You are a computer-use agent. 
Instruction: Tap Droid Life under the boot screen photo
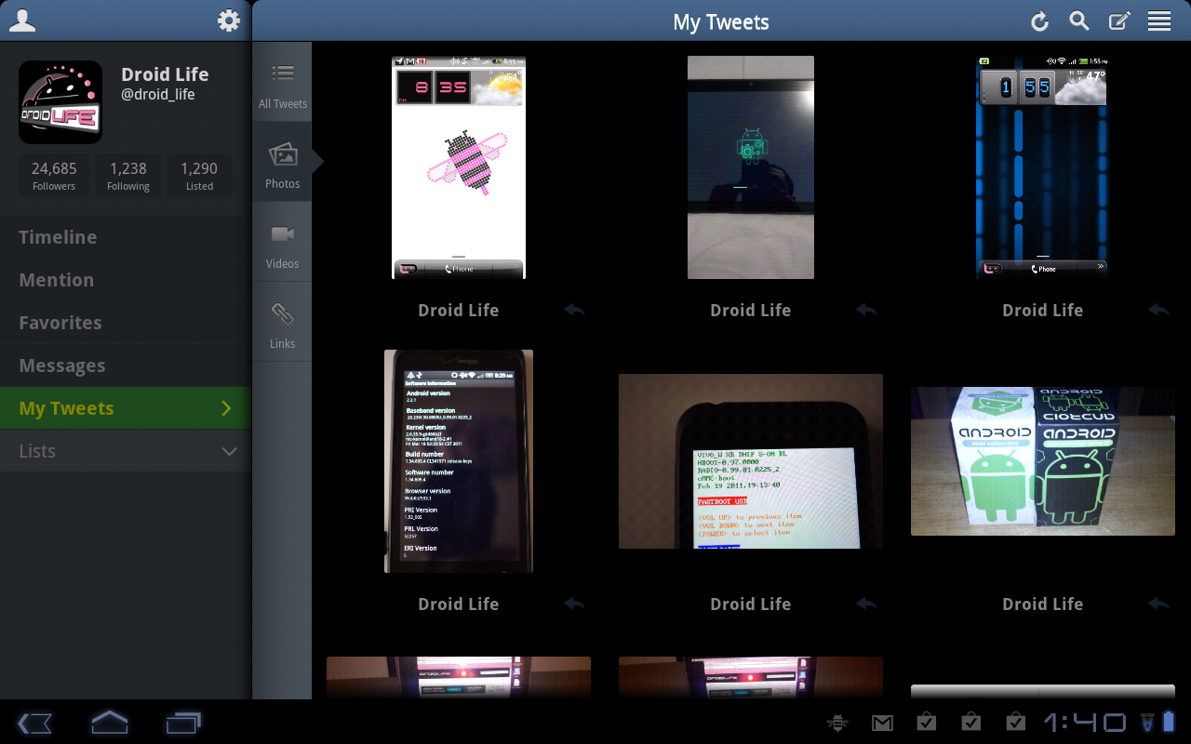[x=751, y=311]
